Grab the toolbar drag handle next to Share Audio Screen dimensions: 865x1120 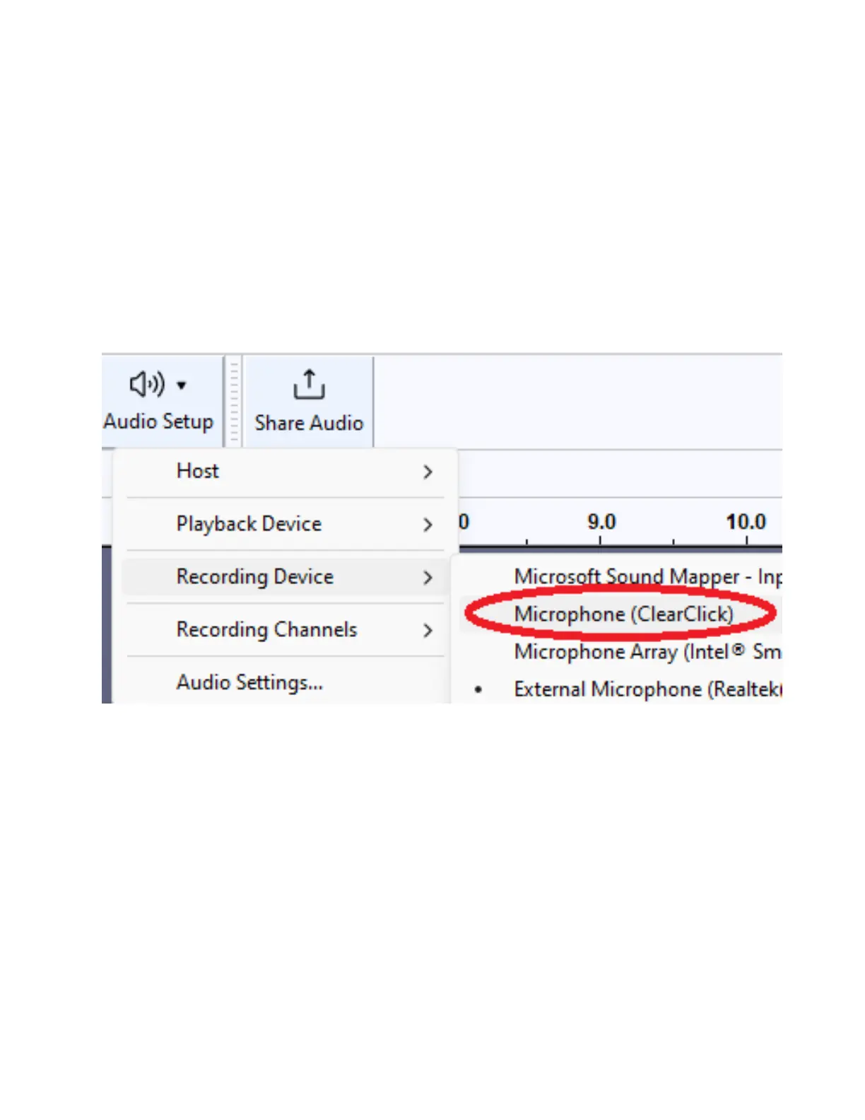234,401
